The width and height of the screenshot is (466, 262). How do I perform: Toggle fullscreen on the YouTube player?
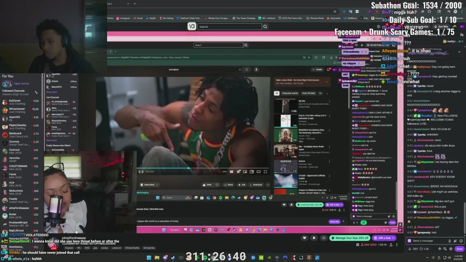pos(265,172)
